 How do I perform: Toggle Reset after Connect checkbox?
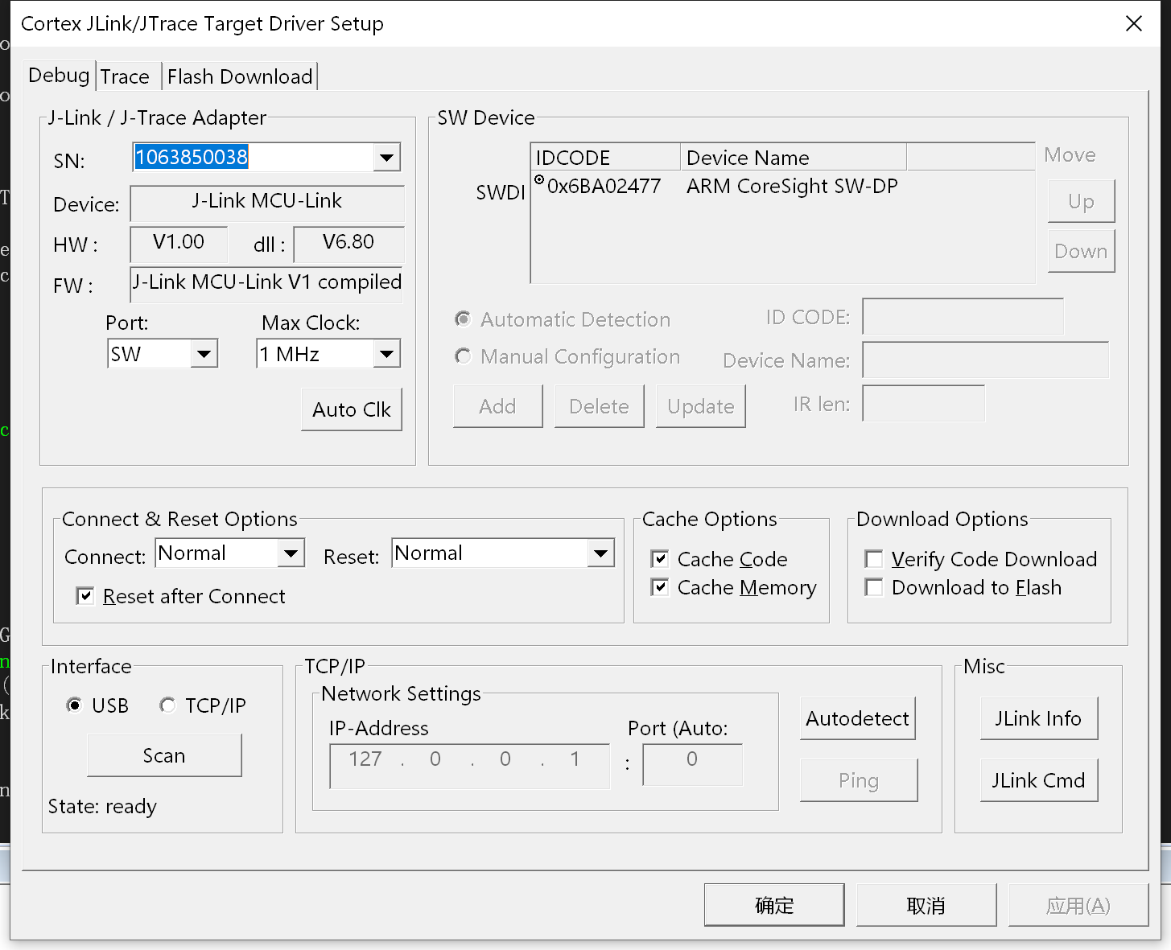(x=85, y=596)
